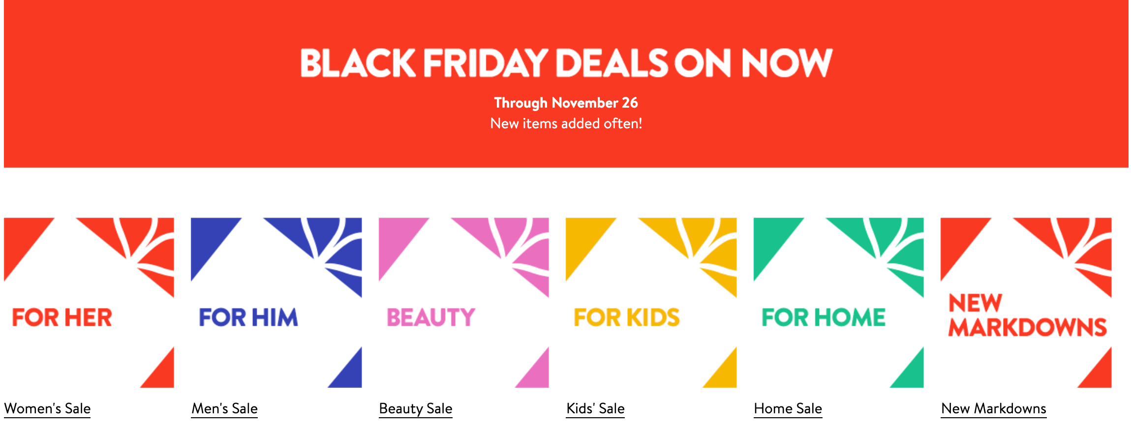Viewport: 1131px width, 431px height.
Task: Click the Through November 26 text
Action: [x=566, y=103]
